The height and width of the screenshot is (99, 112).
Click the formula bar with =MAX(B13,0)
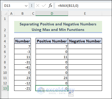(83, 6)
